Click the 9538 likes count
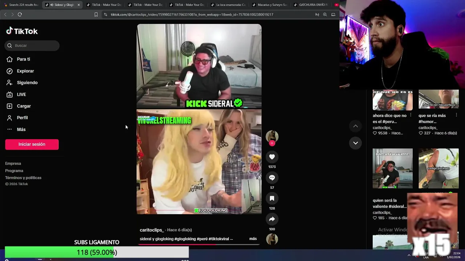This screenshot has height=261, width=465. pos(380,133)
